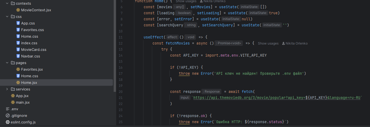This screenshot has height=127, width=370.
Task: Open Home.jsx in the project tree
Action: [29, 82]
